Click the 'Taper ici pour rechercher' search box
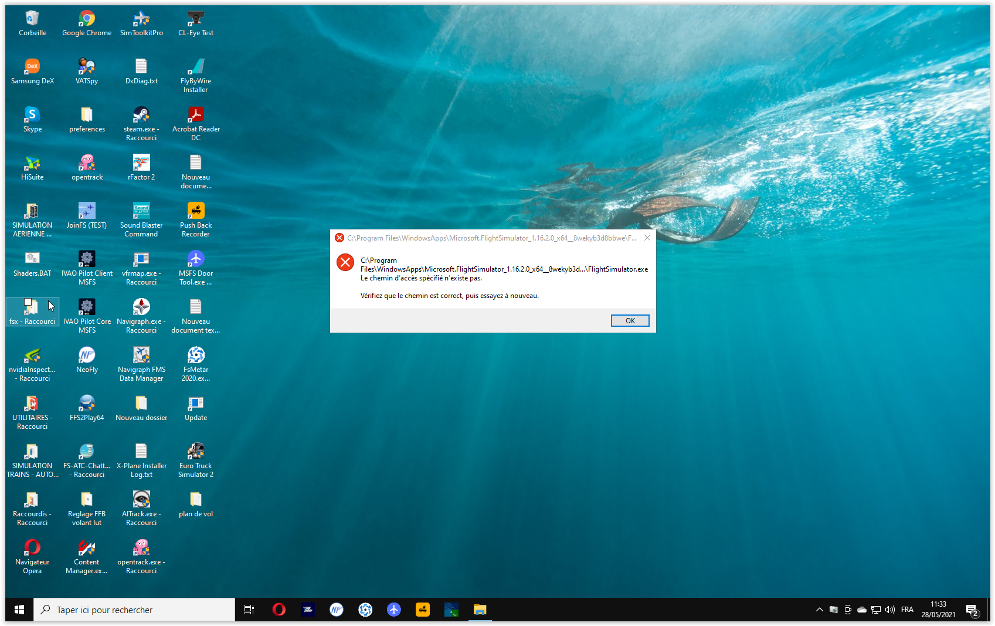 tap(134, 610)
